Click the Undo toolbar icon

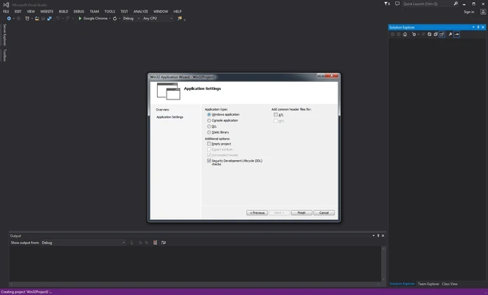[x=58, y=18]
